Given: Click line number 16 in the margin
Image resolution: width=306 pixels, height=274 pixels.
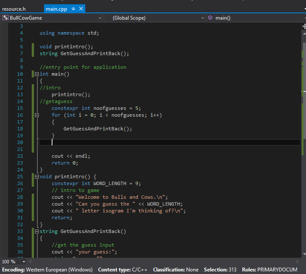Looking at the screenshot, I should tap(20, 115).
